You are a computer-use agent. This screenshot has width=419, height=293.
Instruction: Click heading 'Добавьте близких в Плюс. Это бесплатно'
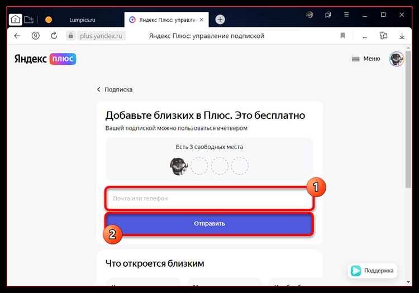tap(205, 116)
